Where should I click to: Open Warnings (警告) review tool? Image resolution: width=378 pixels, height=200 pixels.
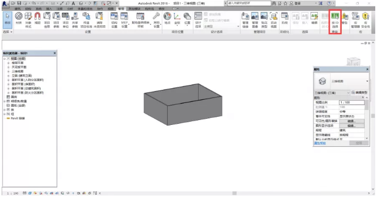point(345,19)
